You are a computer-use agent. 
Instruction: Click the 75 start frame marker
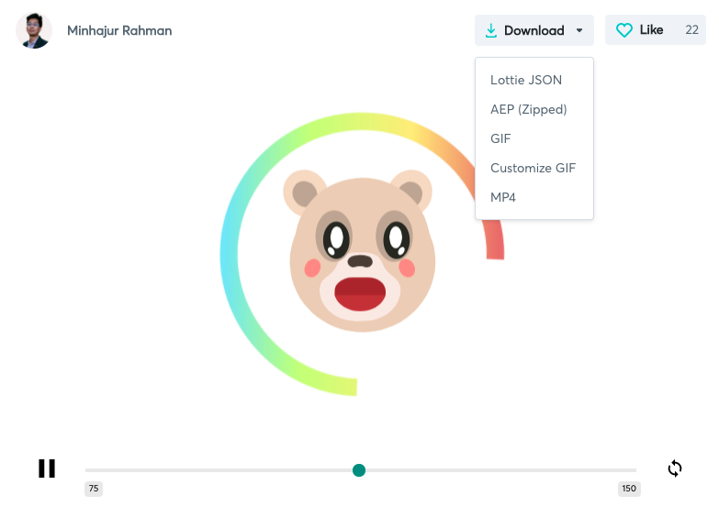pos(94,489)
